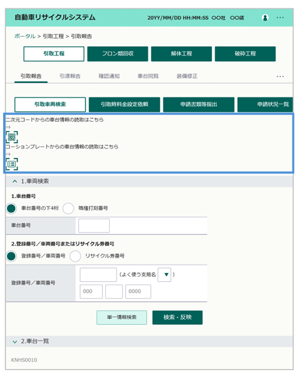
Task: Click the caution plate scan icon
Action: tap(12, 164)
